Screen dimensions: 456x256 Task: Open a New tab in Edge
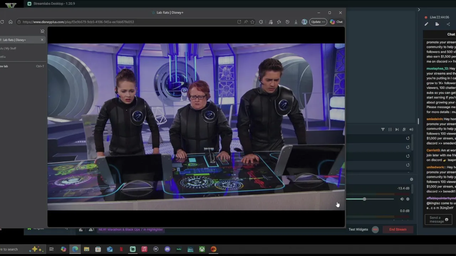pyautogui.click(x=22, y=66)
